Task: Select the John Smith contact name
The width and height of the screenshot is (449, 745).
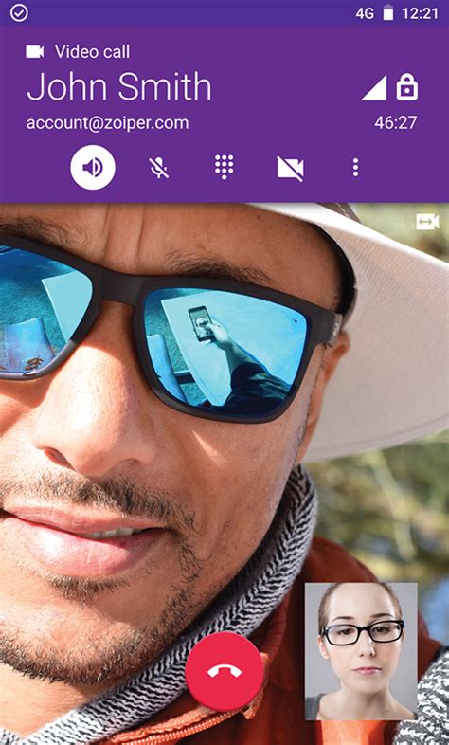Action: coord(118,86)
